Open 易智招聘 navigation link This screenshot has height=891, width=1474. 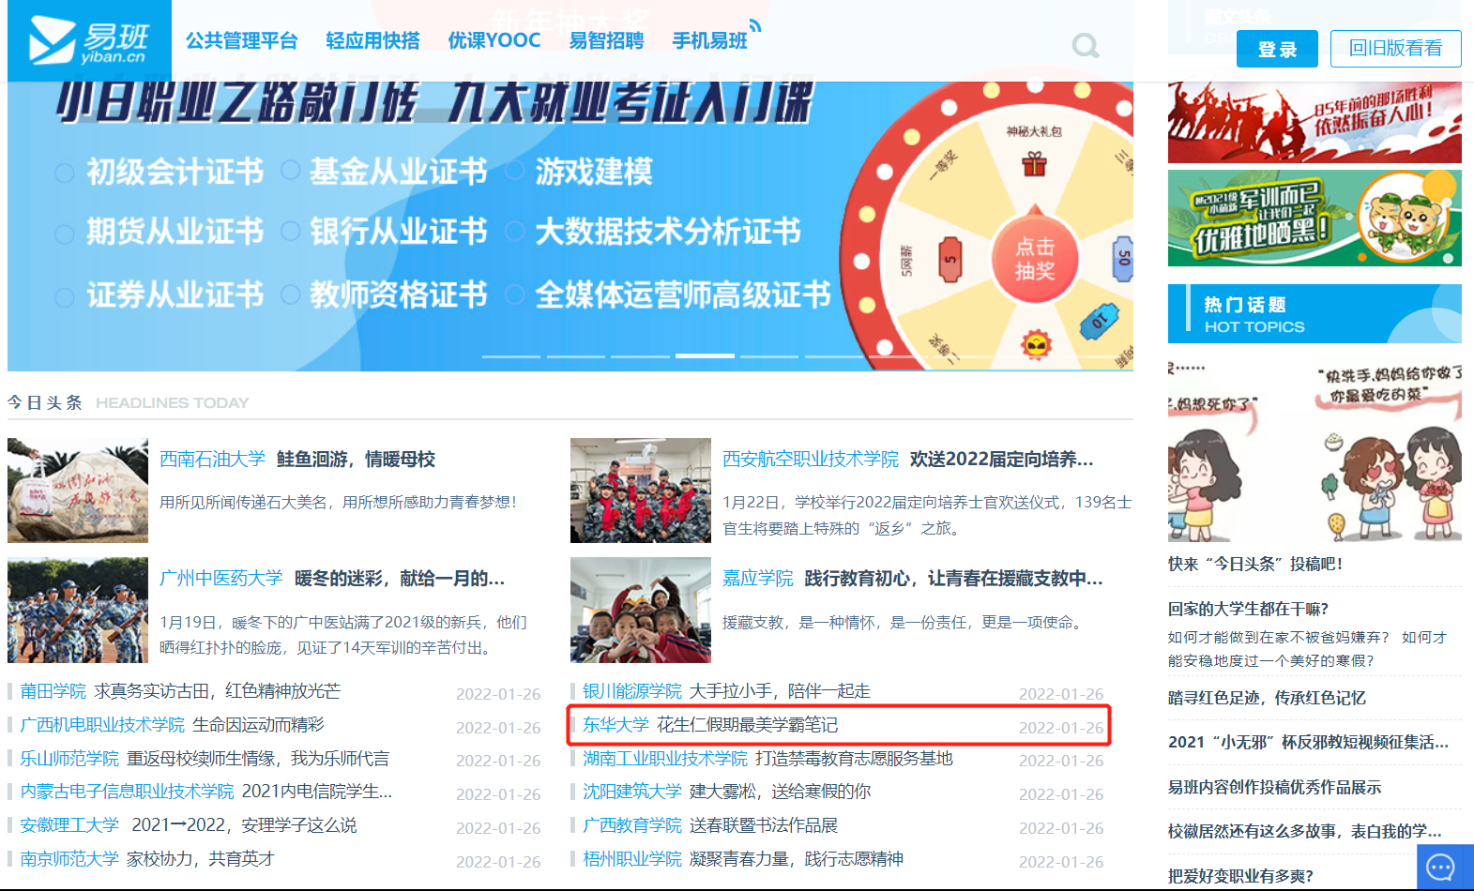606,40
